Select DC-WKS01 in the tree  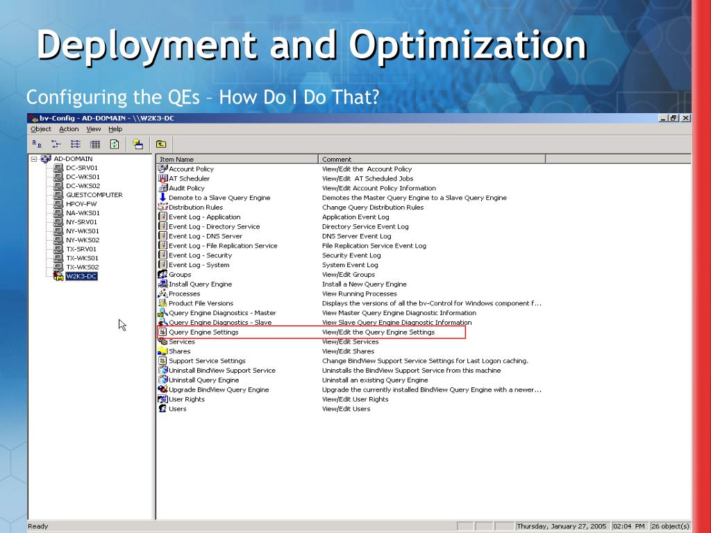[83, 177]
